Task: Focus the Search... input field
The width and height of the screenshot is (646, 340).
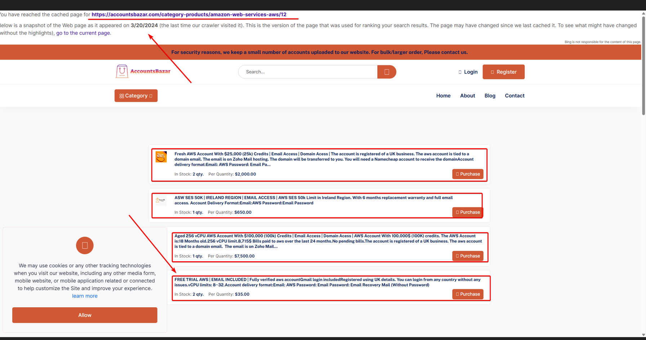Action: [308, 72]
